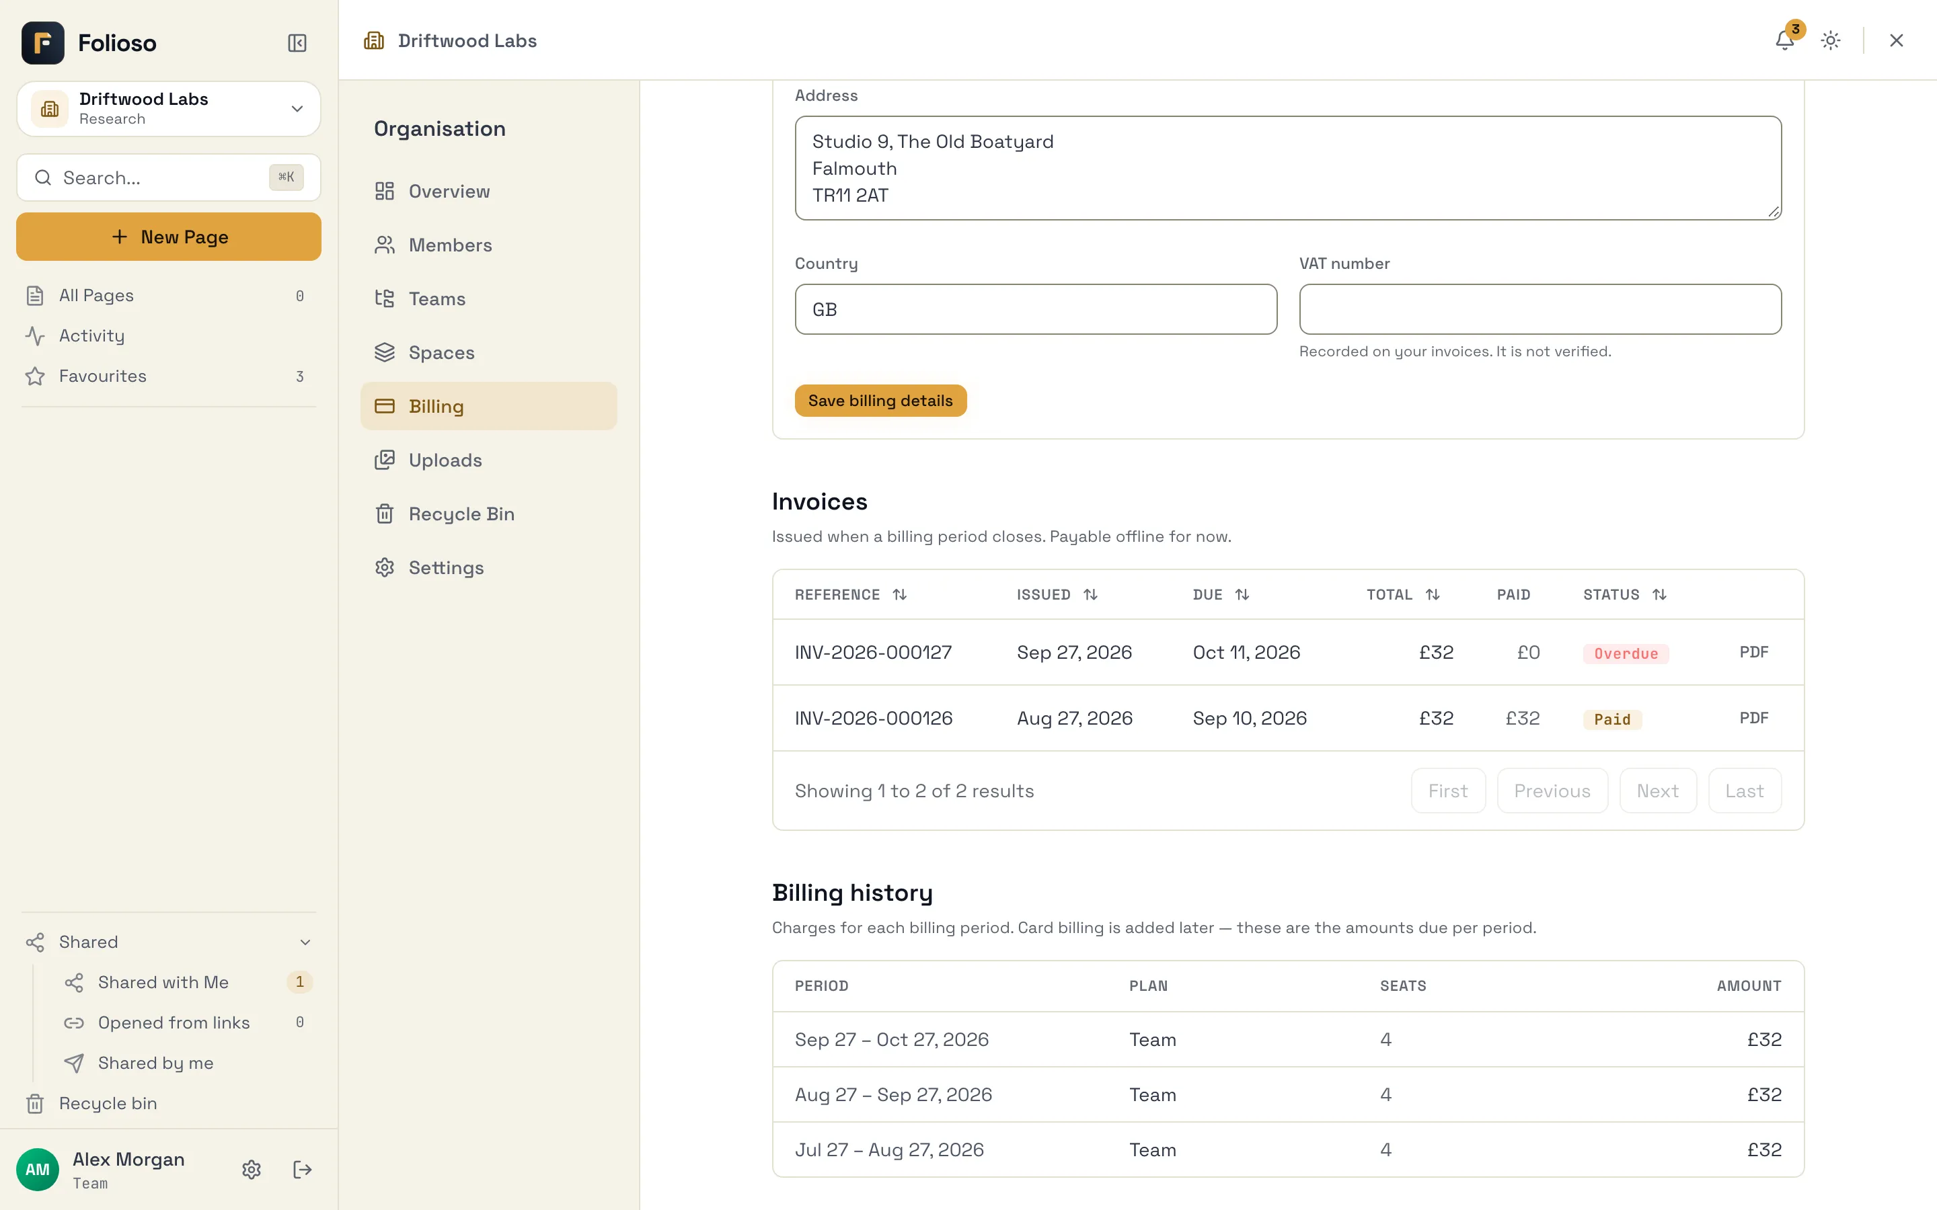Download PDF for INV-2026-000127
Viewport: 1937px width, 1210px height.
pyautogui.click(x=1753, y=652)
